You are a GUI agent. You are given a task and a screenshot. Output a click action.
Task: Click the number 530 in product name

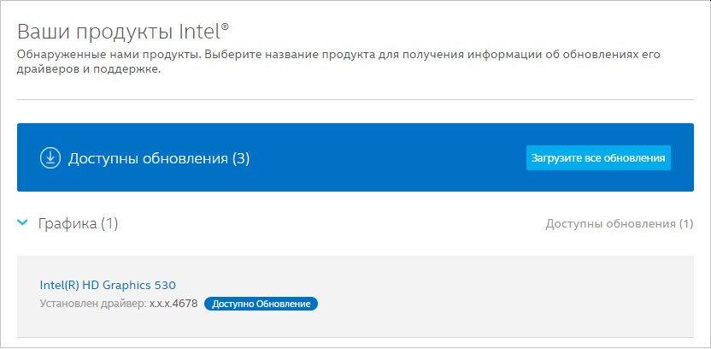pos(165,285)
